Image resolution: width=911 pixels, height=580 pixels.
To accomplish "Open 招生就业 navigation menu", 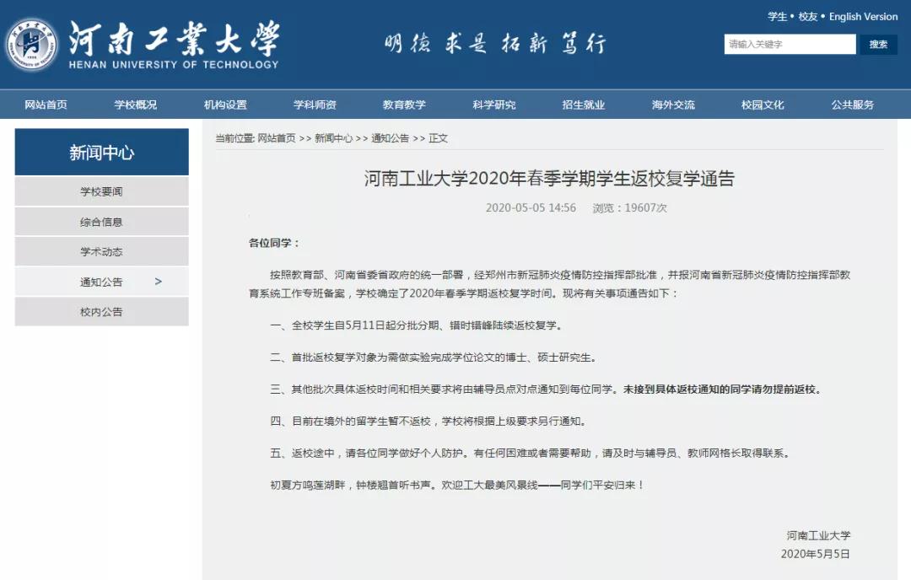I will click(x=584, y=105).
